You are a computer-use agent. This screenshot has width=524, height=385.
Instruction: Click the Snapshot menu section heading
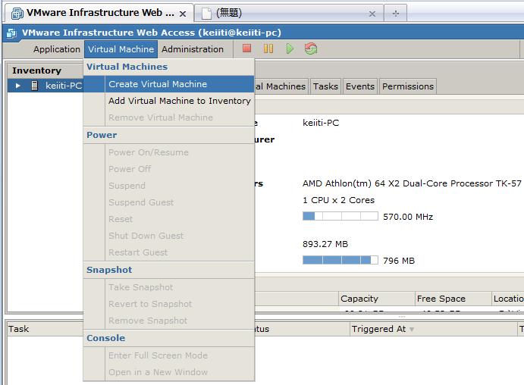(109, 270)
